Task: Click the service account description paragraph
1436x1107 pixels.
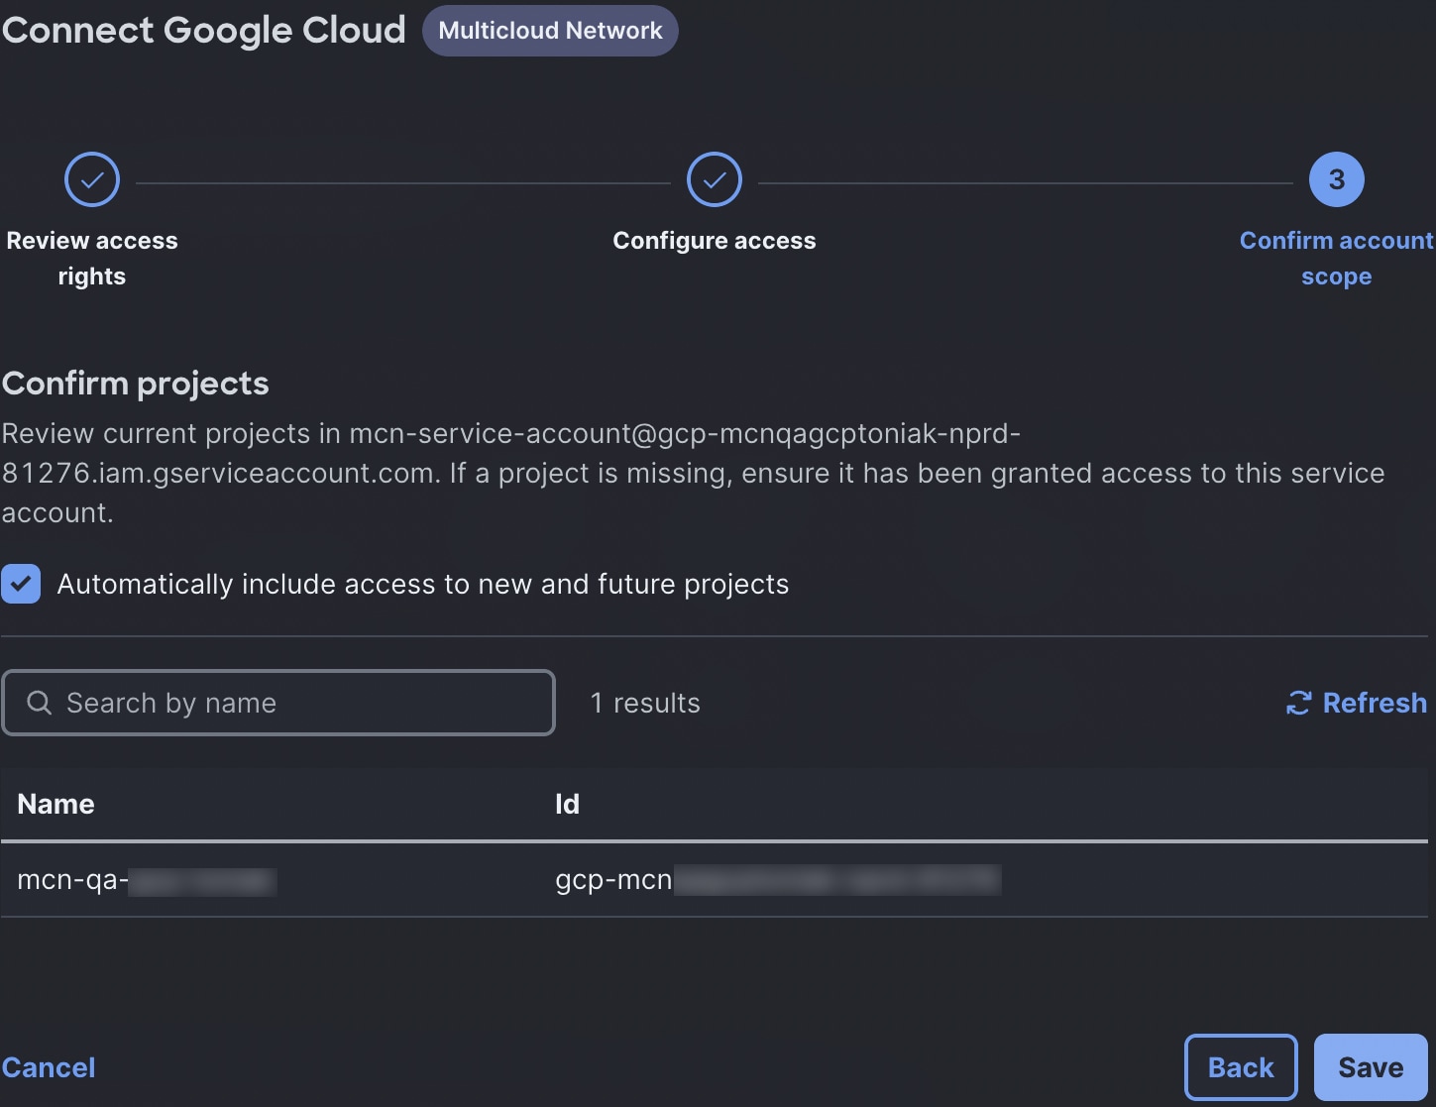Action: [694, 473]
